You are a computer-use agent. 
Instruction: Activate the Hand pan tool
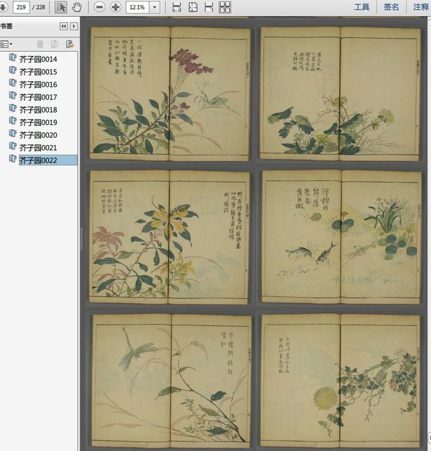click(x=77, y=7)
